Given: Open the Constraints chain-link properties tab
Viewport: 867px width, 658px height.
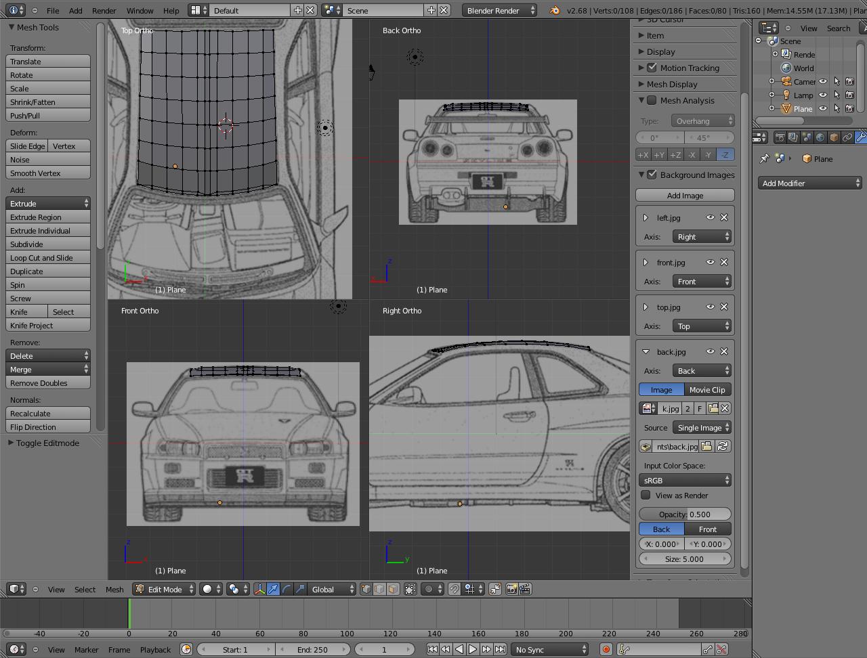Looking at the screenshot, I should 847,137.
